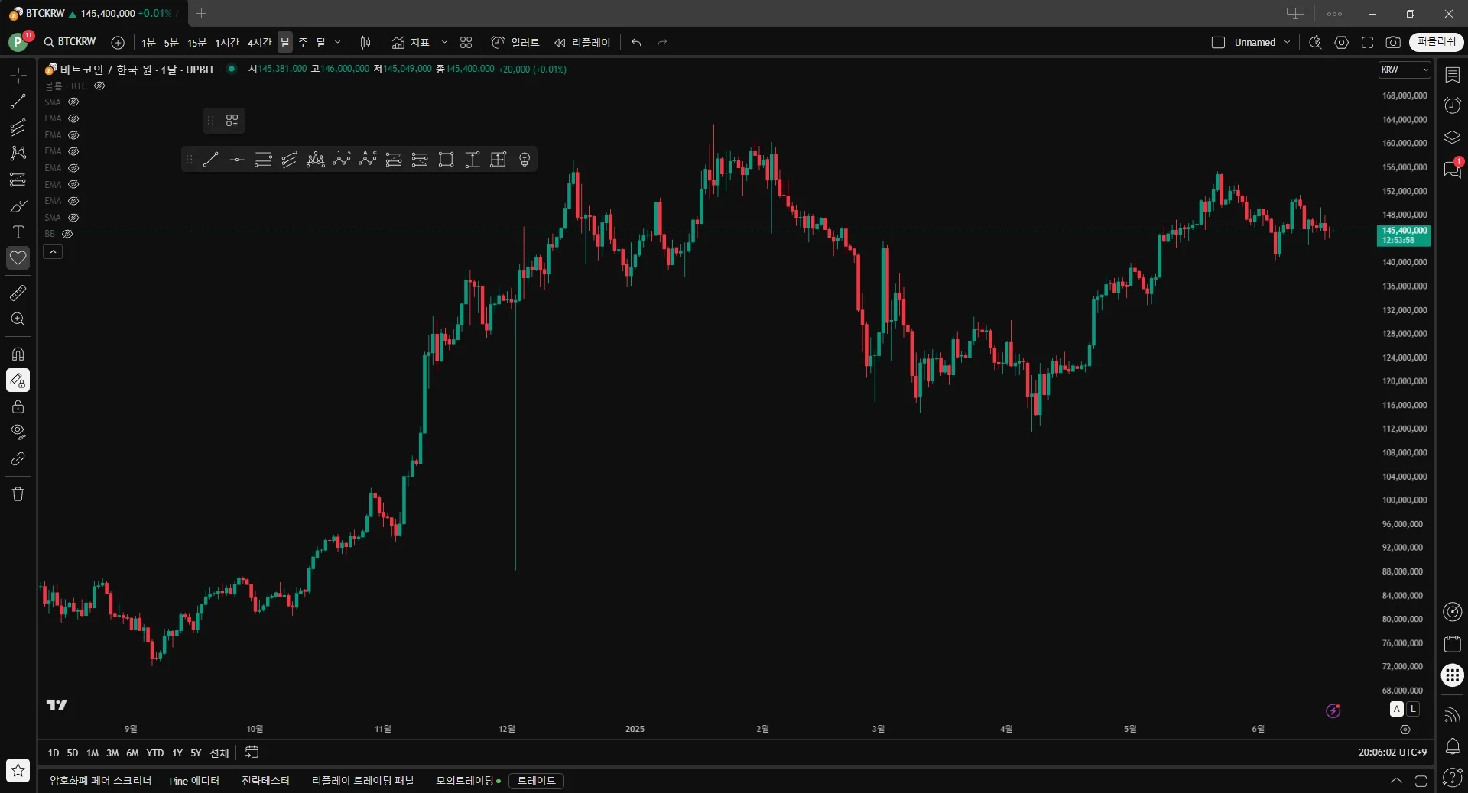This screenshot has width=1468, height=793.
Task: Open the Pine 에디터 tab
Action: pyautogui.click(x=194, y=781)
